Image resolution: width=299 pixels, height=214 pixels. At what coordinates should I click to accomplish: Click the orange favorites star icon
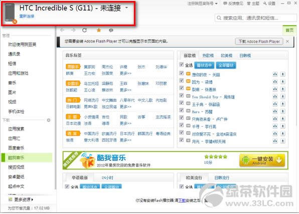pos(99,30)
